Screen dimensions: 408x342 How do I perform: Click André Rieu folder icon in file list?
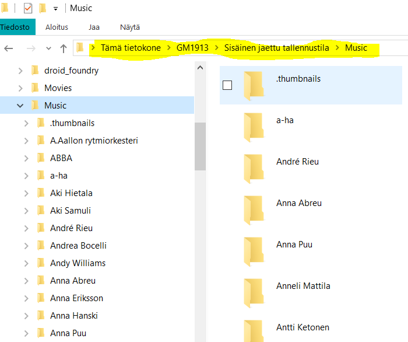[254, 169]
